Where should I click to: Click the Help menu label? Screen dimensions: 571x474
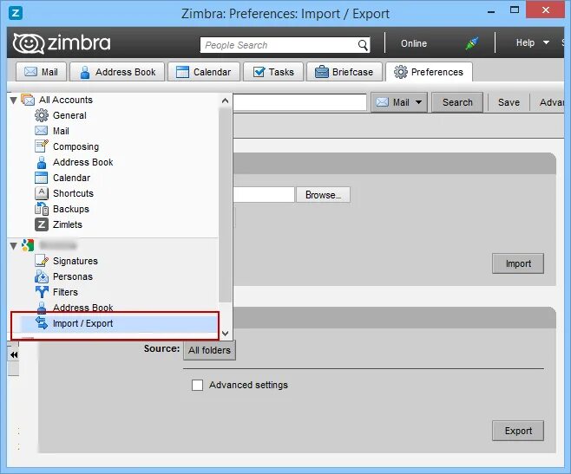(x=525, y=42)
